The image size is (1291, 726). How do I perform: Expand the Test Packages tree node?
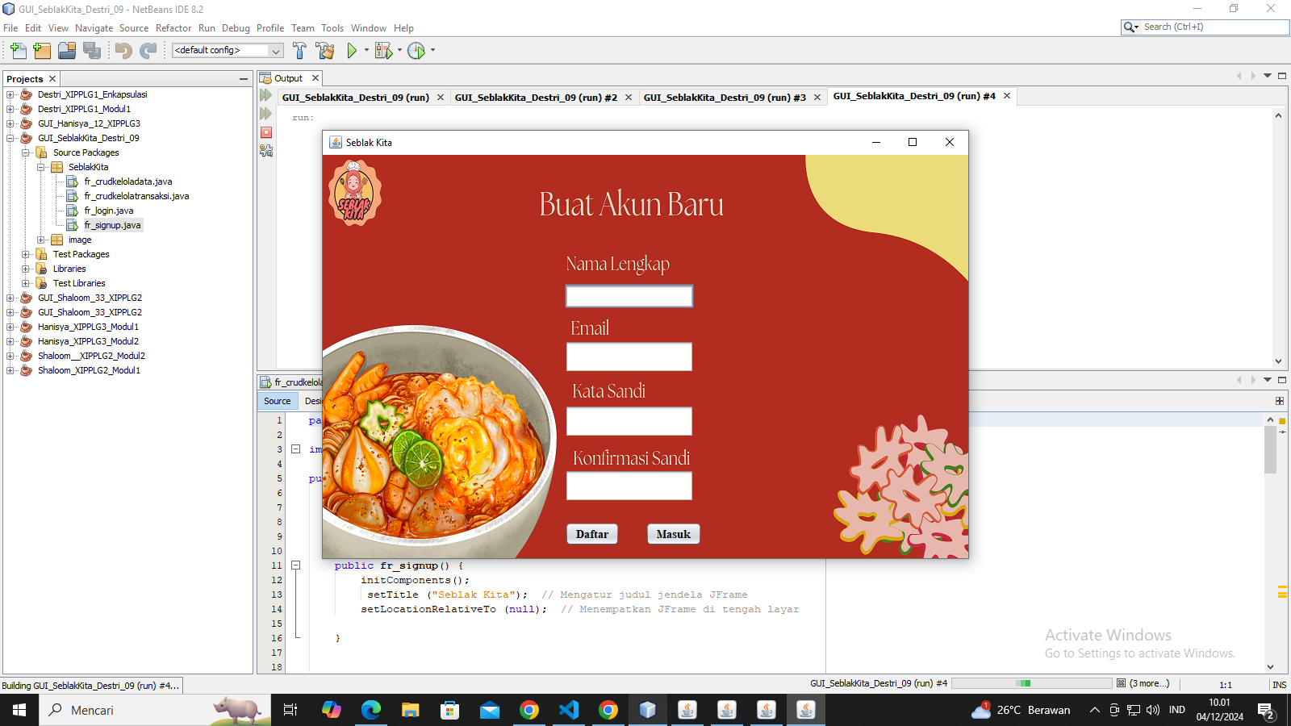click(x=26, y=254)
